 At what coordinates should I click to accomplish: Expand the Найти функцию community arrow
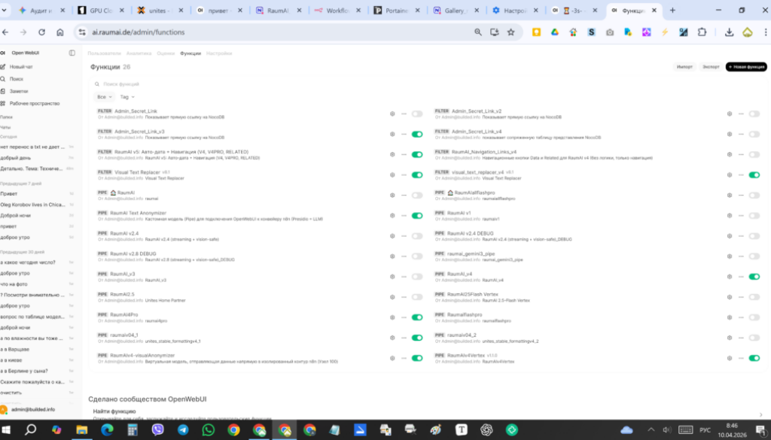760,415
